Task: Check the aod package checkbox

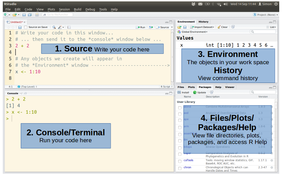Action: pyautogui.click(x=180, y=114)
